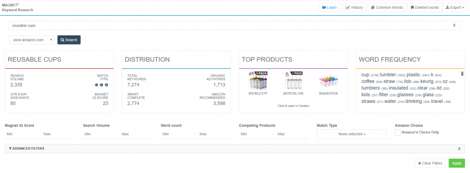Click the word 'straws' in Word Frequency
This screenshot has width=470, height=173.
coord(368,101)
